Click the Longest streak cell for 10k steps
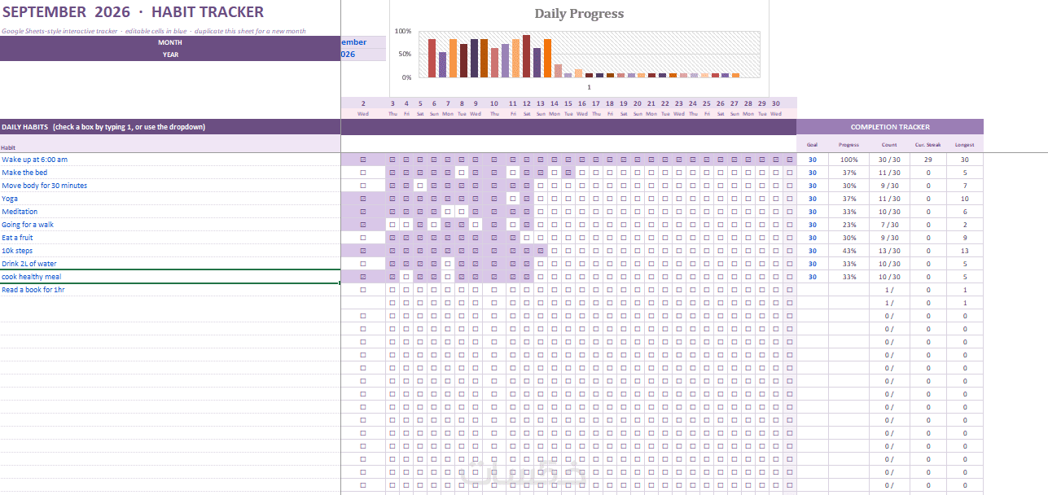The image size is (1048, 495). pyautogui.click(x=965, y=251)
